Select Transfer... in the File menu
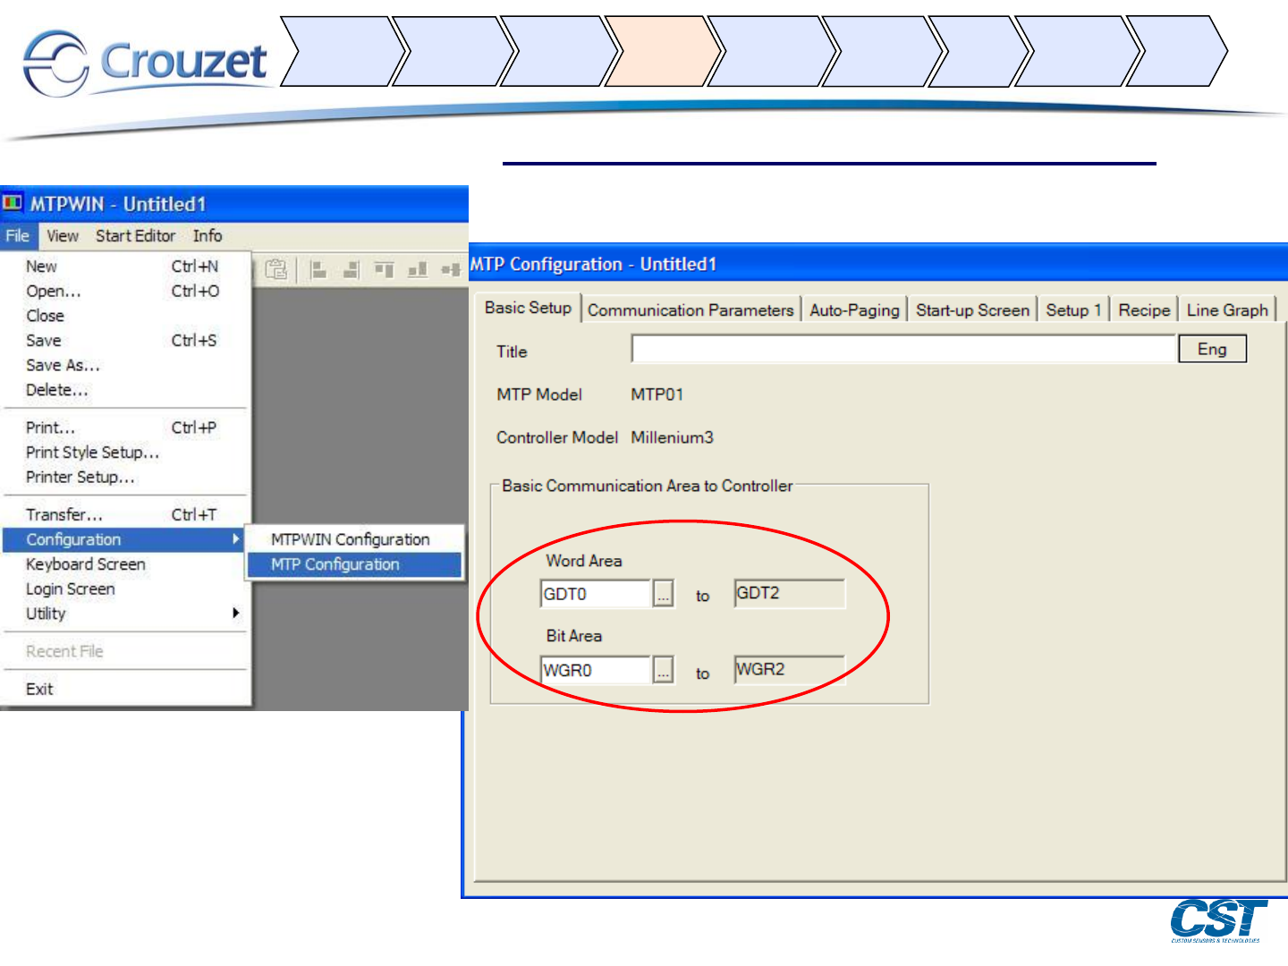 [x=124, y=515]
